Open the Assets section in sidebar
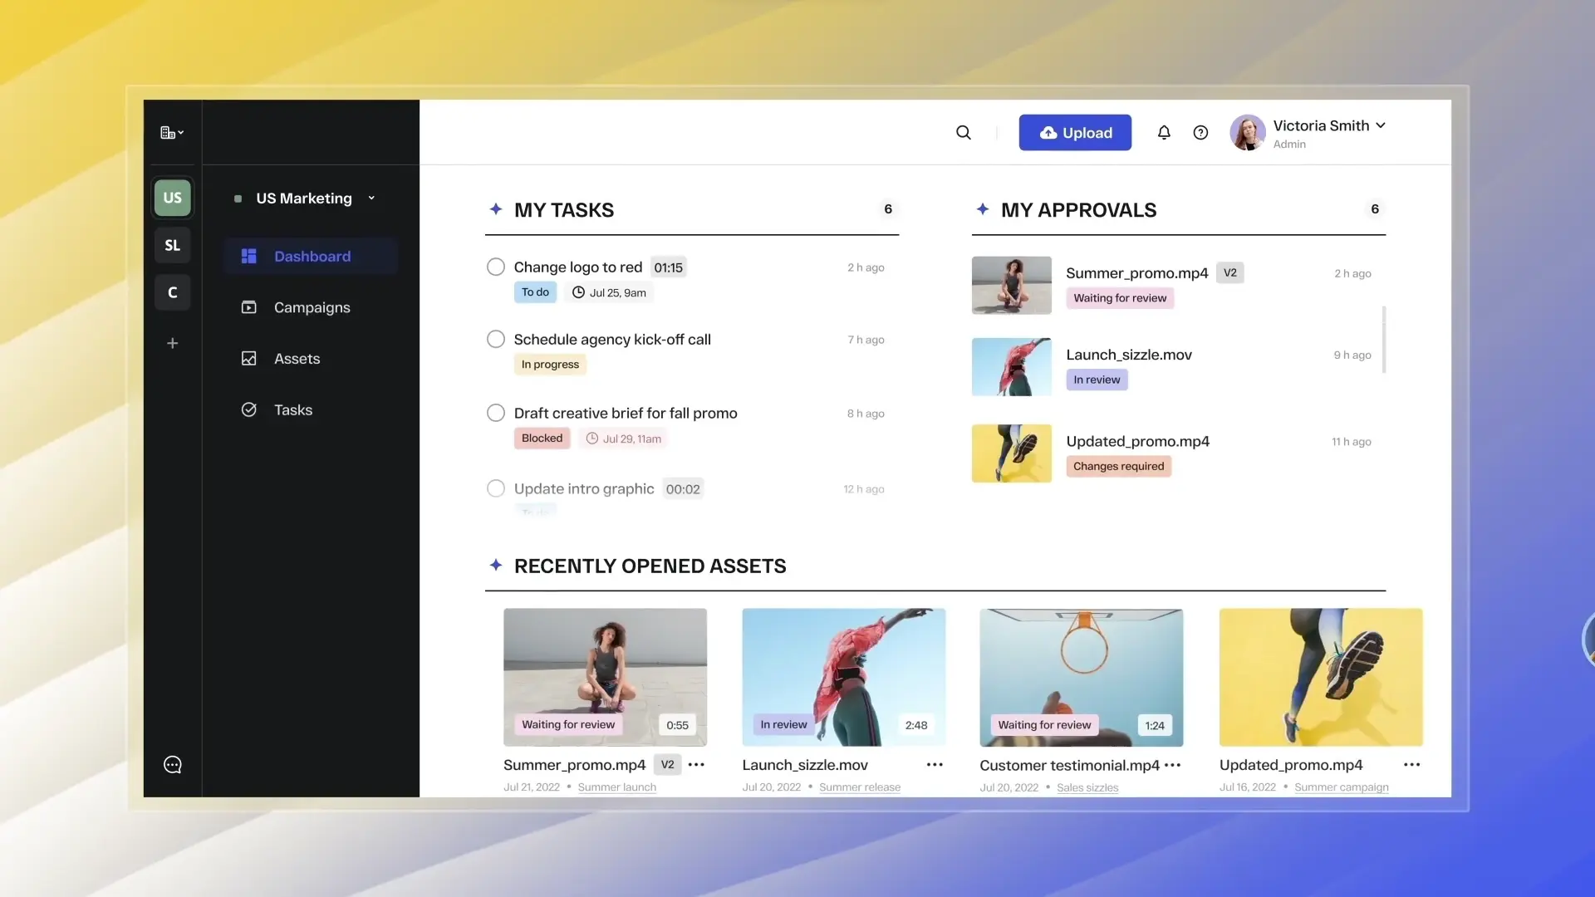The width and height of the screenshot is (1595, 897). pos(297,359)
